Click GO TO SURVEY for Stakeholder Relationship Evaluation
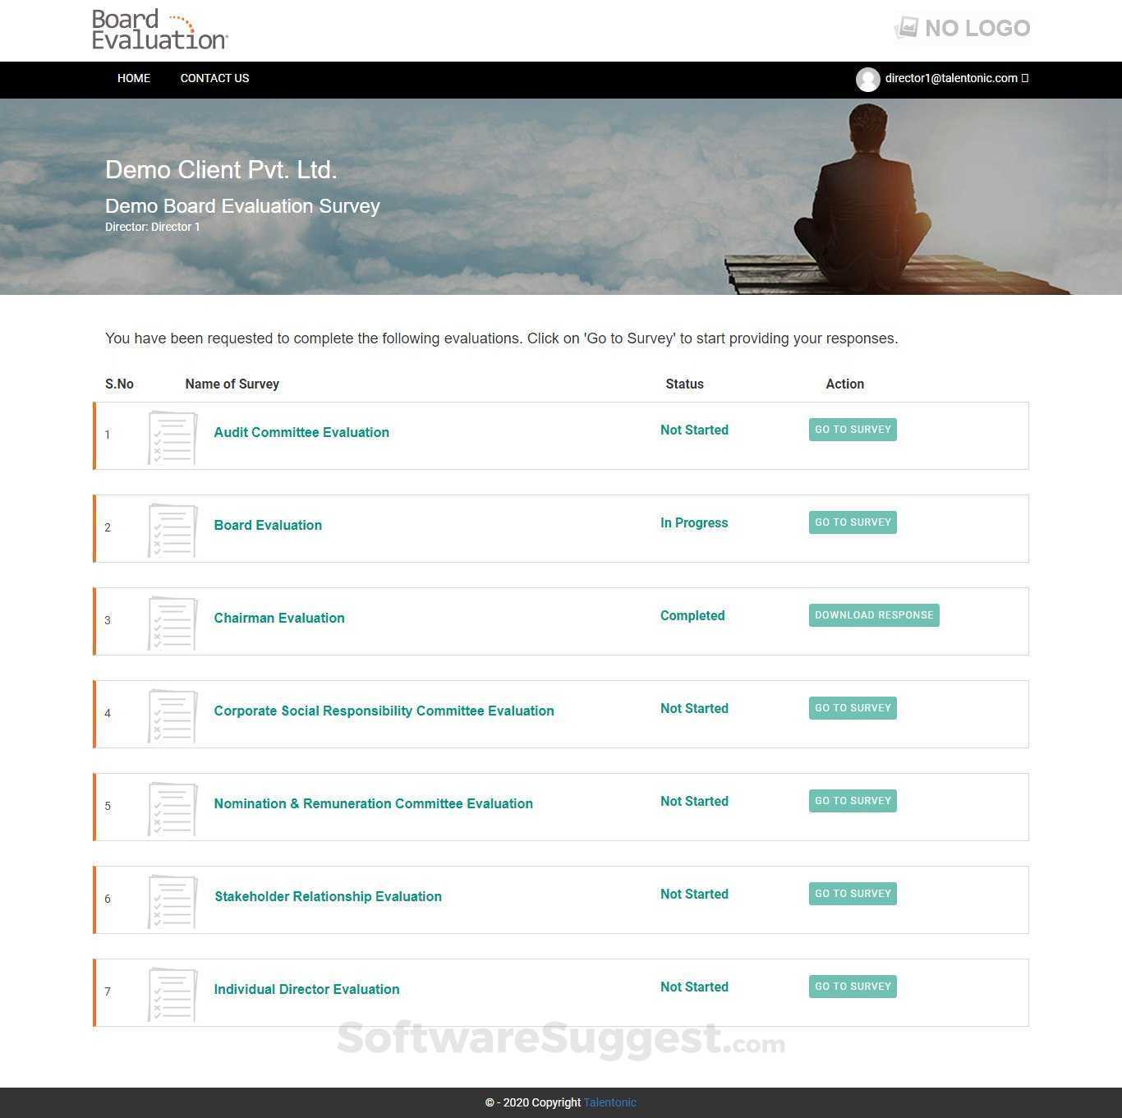 pyautogui.click(x=853, y=893)
